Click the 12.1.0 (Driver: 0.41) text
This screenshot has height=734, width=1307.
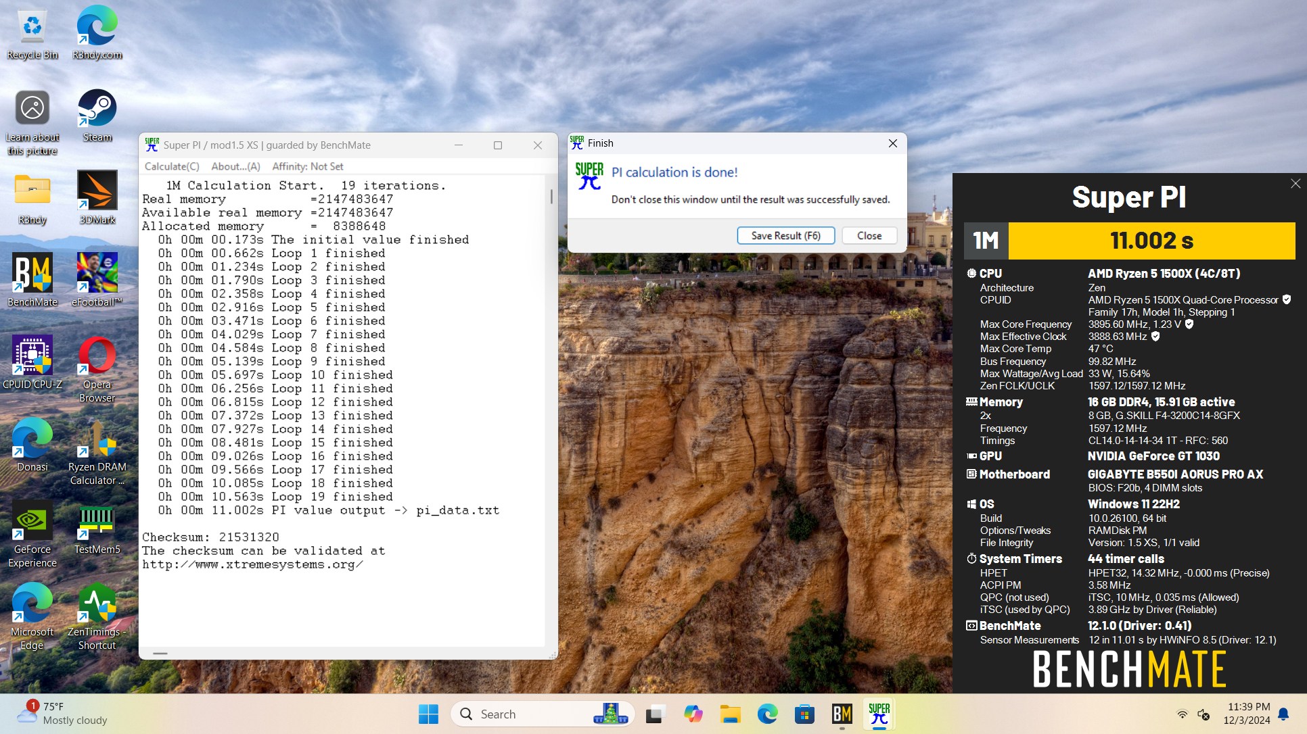1139,626
